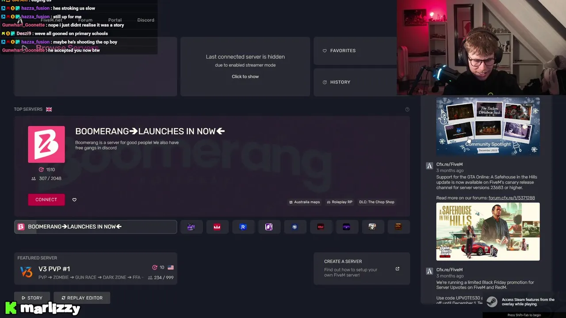Filter by DLC: The Chop Shop tag
566x318 pixels.
(x=377, y=202)
